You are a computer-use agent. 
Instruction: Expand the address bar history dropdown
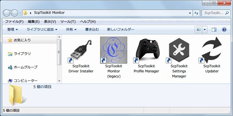pos(190,13)
